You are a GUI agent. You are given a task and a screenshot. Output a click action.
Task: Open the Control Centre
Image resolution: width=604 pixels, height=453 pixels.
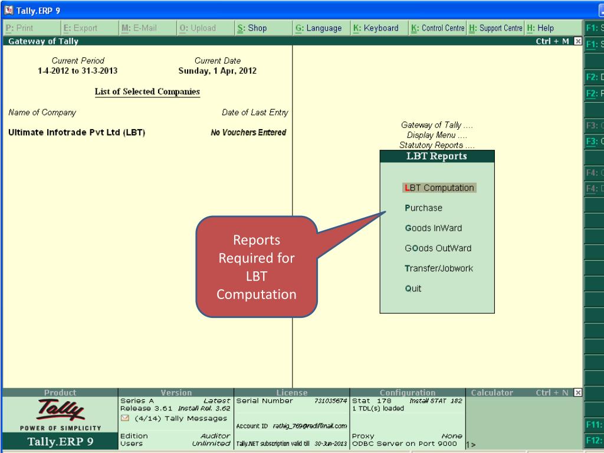[x=437, y=28]
